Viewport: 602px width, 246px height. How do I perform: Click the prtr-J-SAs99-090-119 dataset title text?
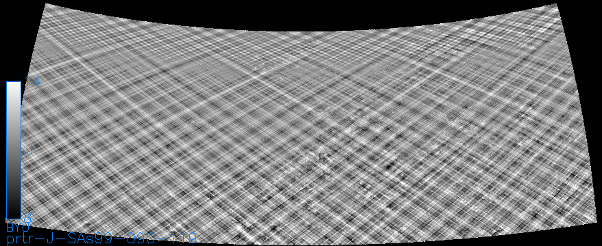pyautogui.click(x=102, y=238)
